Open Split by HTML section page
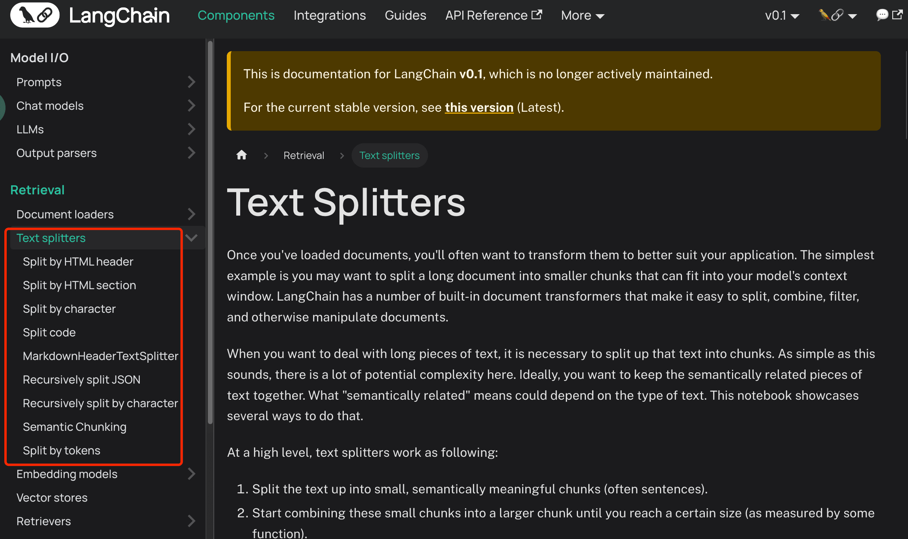The width and height of the screenshot is (908, 539). click(x=79, y=285)
